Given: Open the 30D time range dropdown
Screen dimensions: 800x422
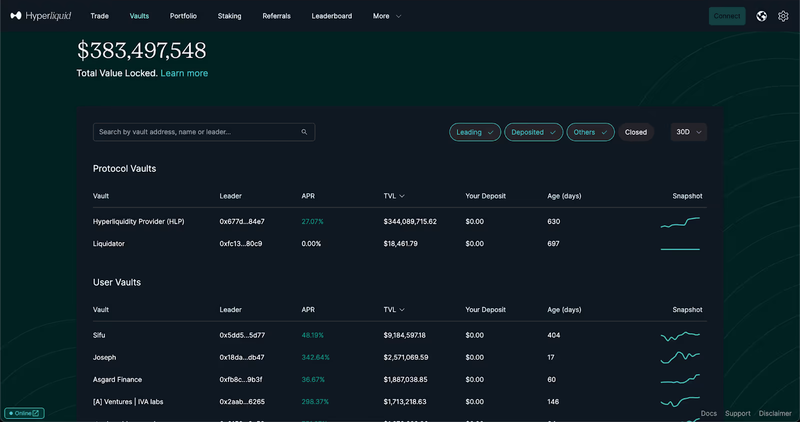Looking at the screenshot, I should [x=688, y=132].
